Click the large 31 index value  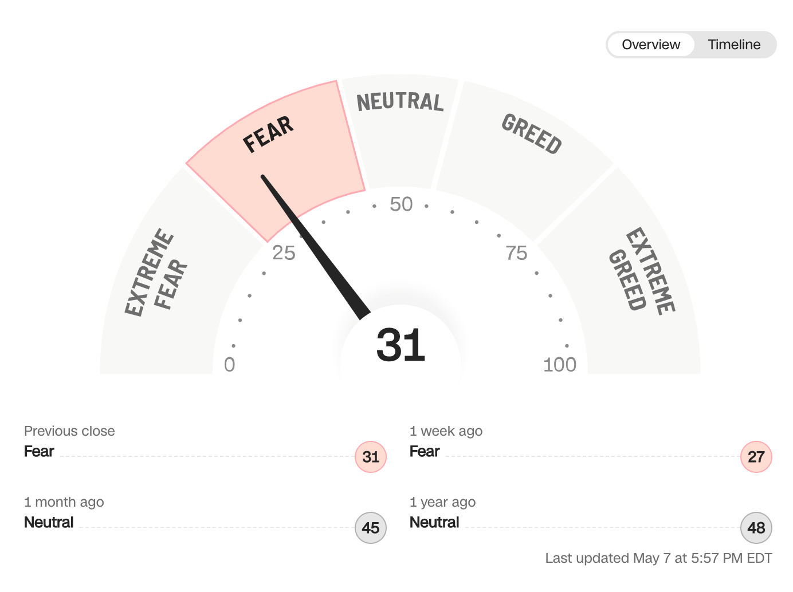click(x=401, y=345)
